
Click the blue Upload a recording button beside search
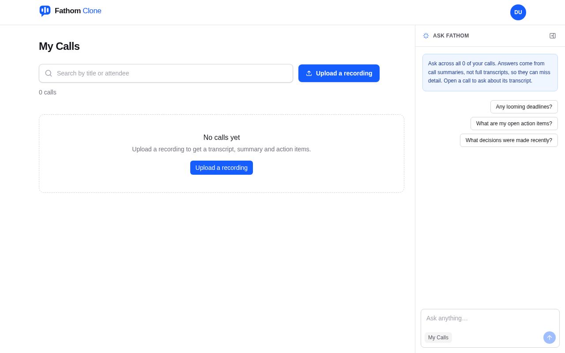tap(339, 73)
